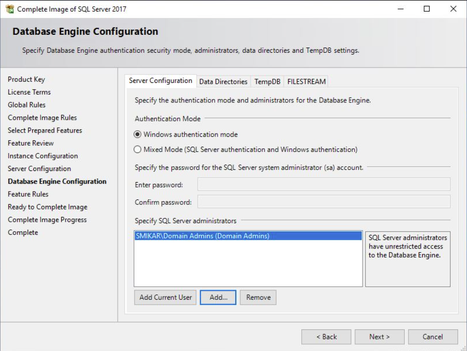The image size is (467, 351).
Task: Close the setup window
Action: pos(453,9)
